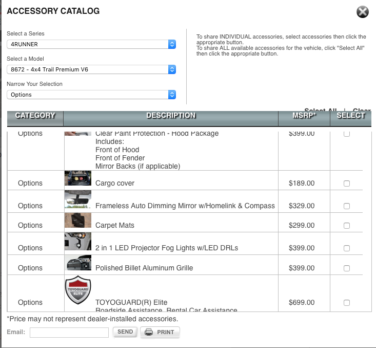Click Frameless Auto Dimming Mirror description

[x=185, y=206]
